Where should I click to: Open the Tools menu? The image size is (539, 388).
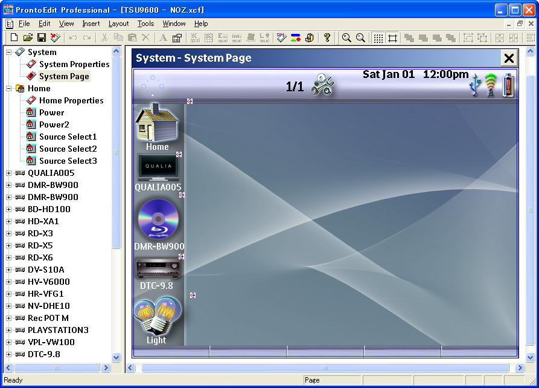(145, 24)
